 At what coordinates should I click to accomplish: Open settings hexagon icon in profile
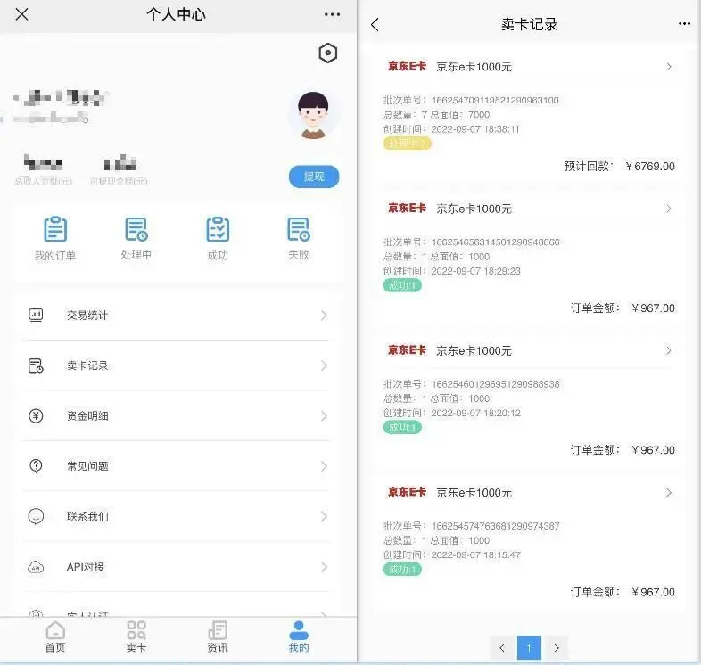(x=327, y=53)
